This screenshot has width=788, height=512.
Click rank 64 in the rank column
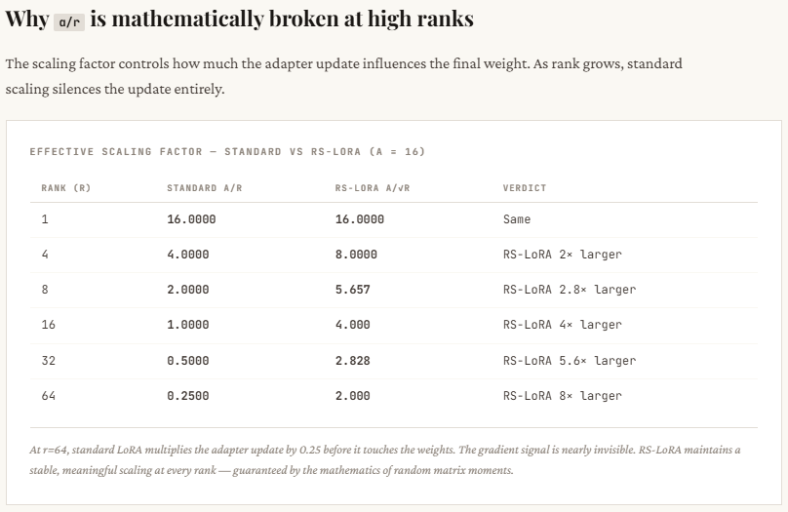49,396
